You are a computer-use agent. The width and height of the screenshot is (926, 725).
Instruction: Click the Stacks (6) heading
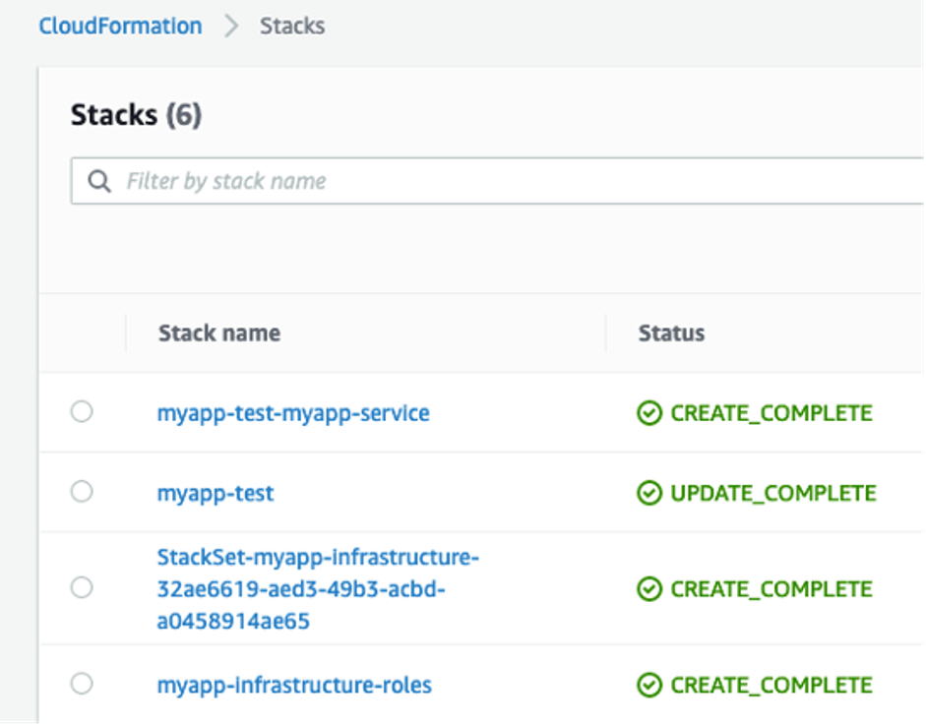(135, 114)
